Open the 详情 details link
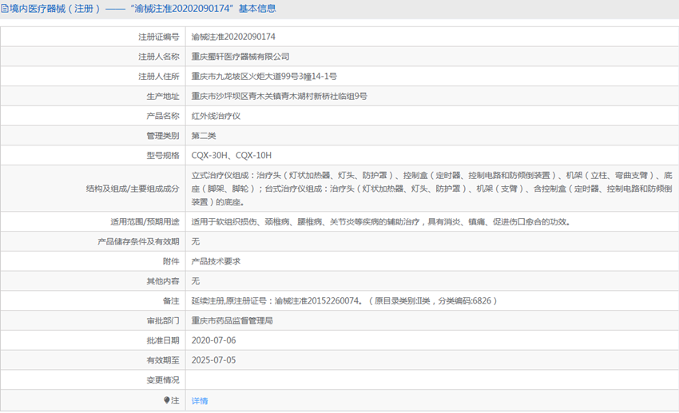The height and width of the screenshot is (413, 679). (x=200, y=401)
